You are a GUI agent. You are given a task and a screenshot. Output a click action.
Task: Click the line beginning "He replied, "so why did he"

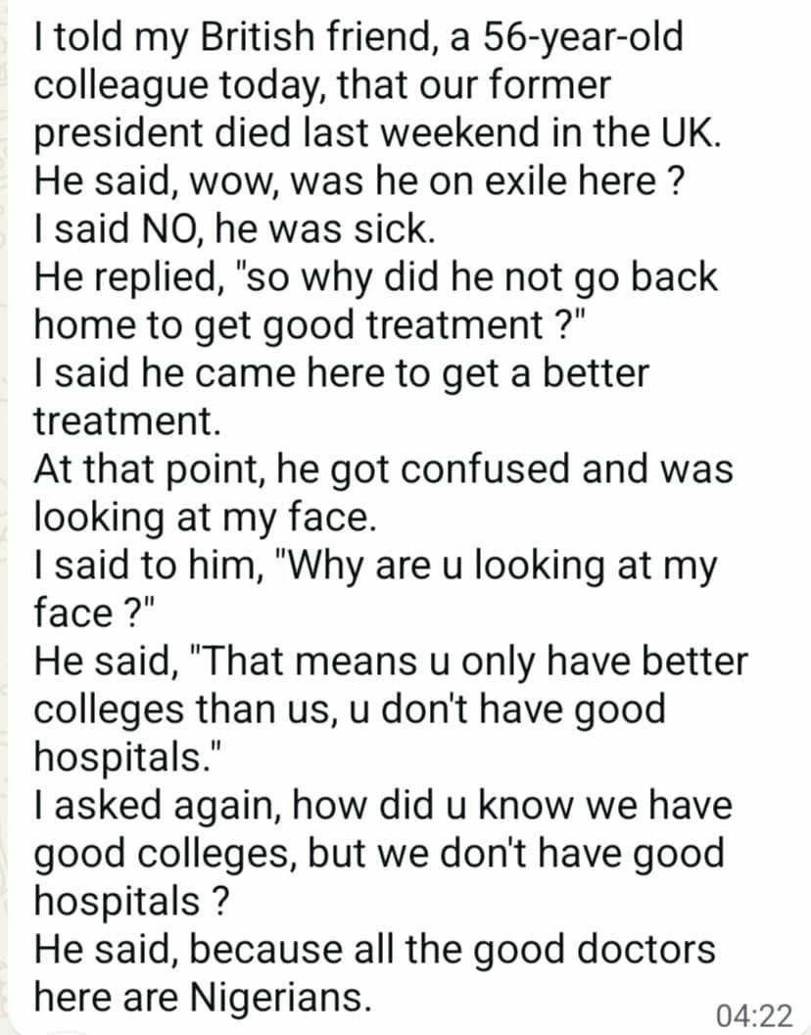point(375,276)
